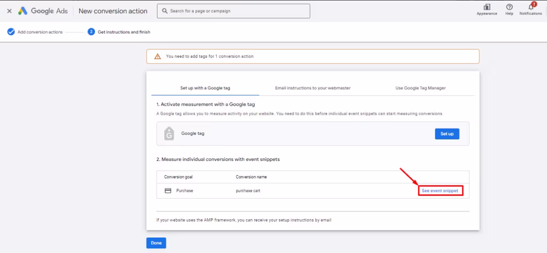Click the 'purchase cart' conversion name
This screenshot has height=253, width=547.
[x=248, y=191]
